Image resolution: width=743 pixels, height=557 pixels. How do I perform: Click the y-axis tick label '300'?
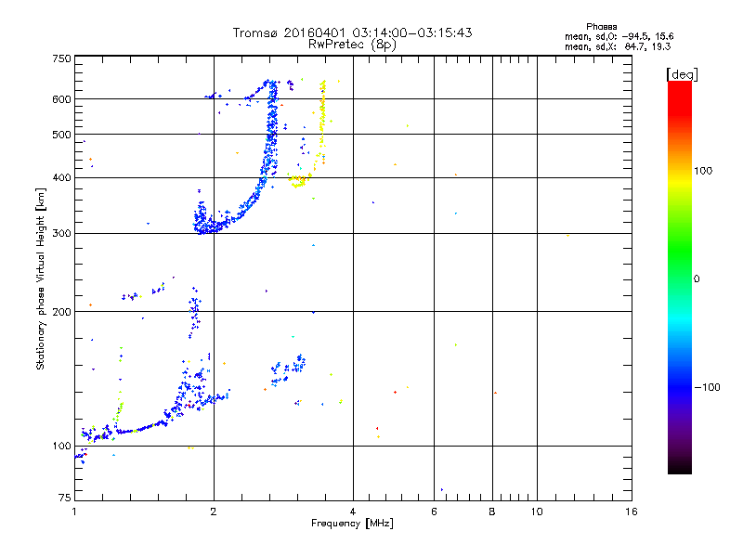61,233
